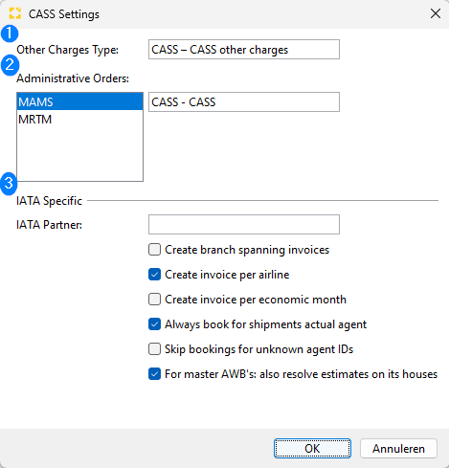This screenshot has height=468, width=449.
Task: Open the CASS - CASS administrative order field
Action: [x=244, y=102]
